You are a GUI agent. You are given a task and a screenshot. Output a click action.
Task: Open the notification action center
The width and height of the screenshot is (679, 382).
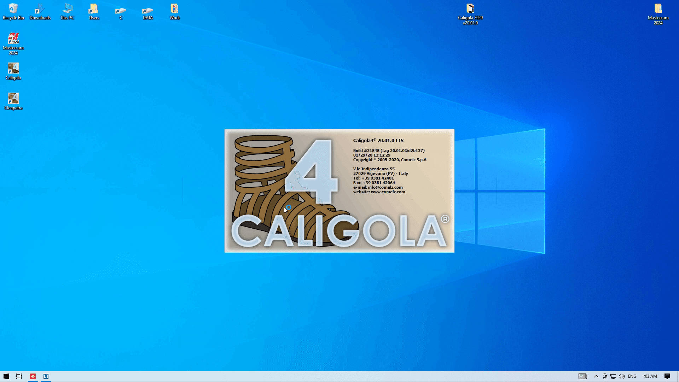pyautogui.click(x=667, y=376)
